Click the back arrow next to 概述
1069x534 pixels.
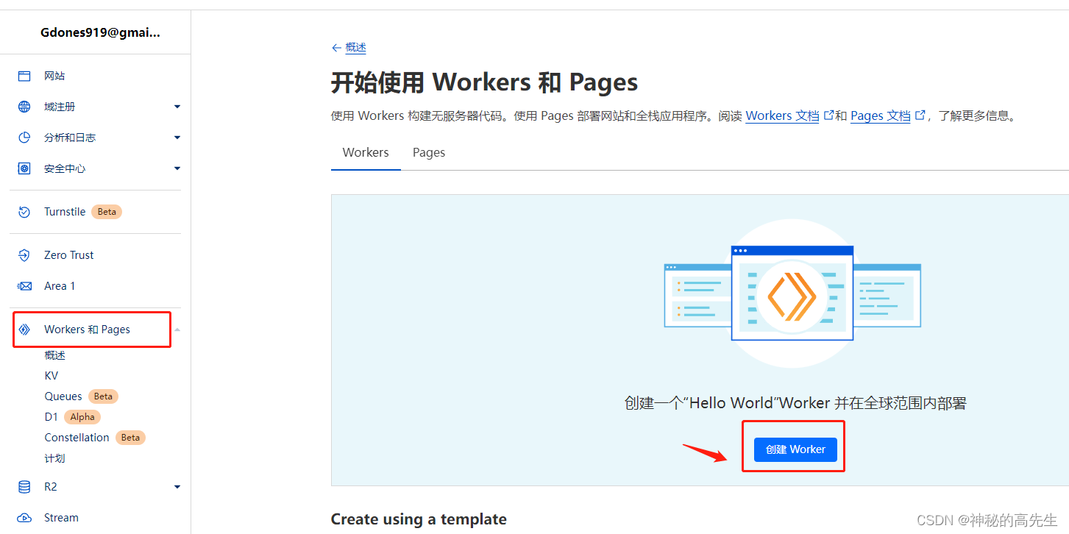(336, 48)
